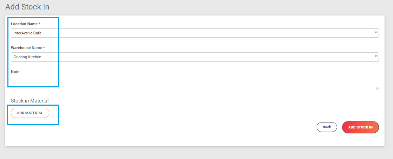Image resolution: width=393 pixels, height=159 pixels.
Task: Click the Warehouse Name dropdown arrow
Action: point(376,57)
